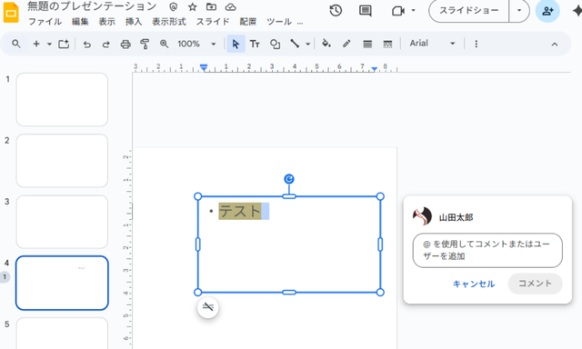
Task: Open the more options three-dot menu
Action: click(x=477, y=44)
